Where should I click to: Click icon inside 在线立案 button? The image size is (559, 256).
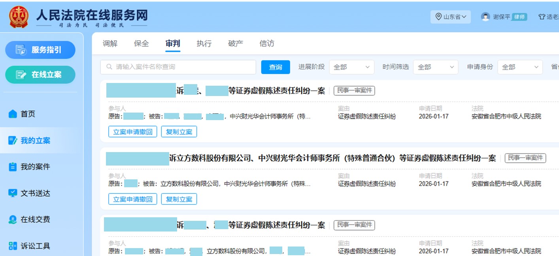21,75
